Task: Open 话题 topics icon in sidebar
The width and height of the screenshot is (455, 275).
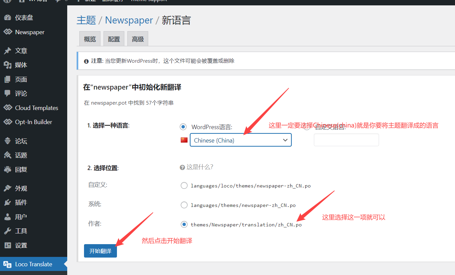Action: pos(7,155)
